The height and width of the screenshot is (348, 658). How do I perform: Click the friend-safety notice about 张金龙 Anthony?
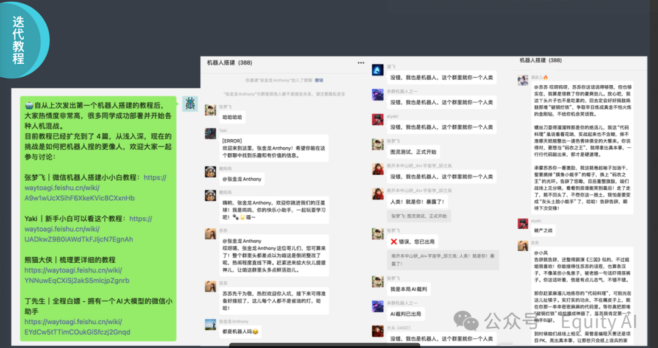(284, 94)
